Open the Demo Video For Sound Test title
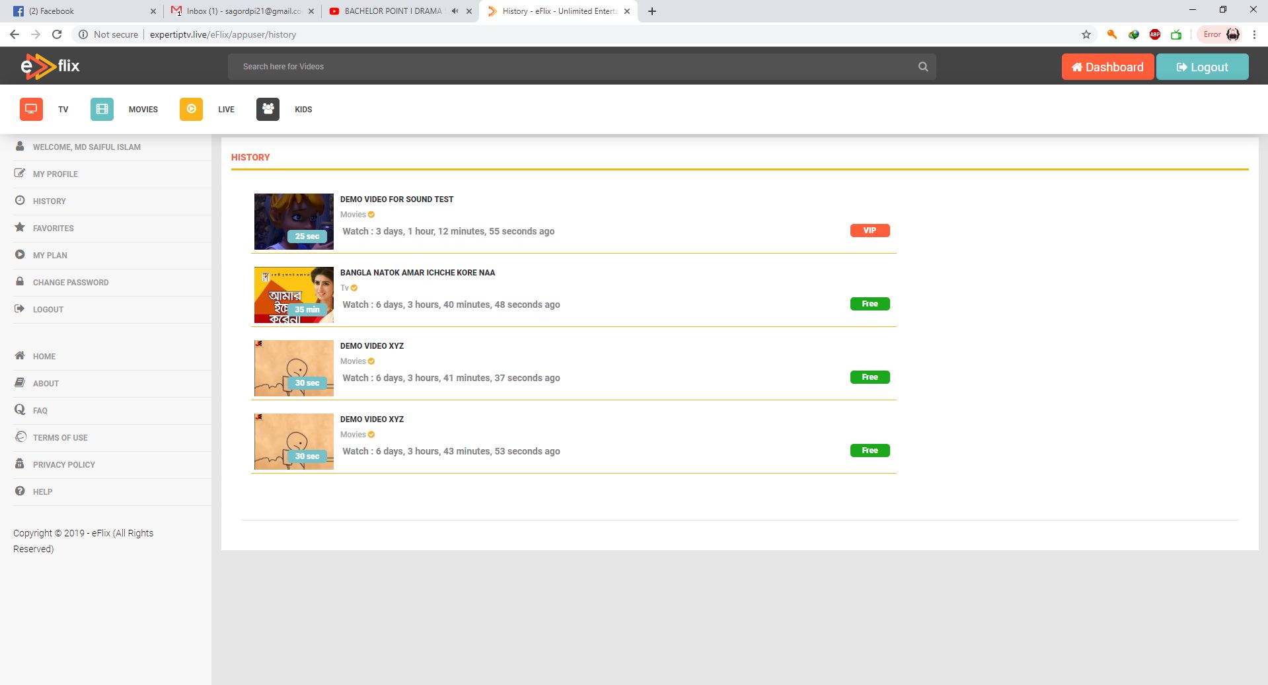 pyautogui.click(x=396, y=199)
